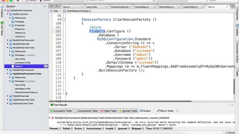Collapse the MySqlNHibernate.Tests project node
This screenshot has height=134, width=239.
coord(7,48)
